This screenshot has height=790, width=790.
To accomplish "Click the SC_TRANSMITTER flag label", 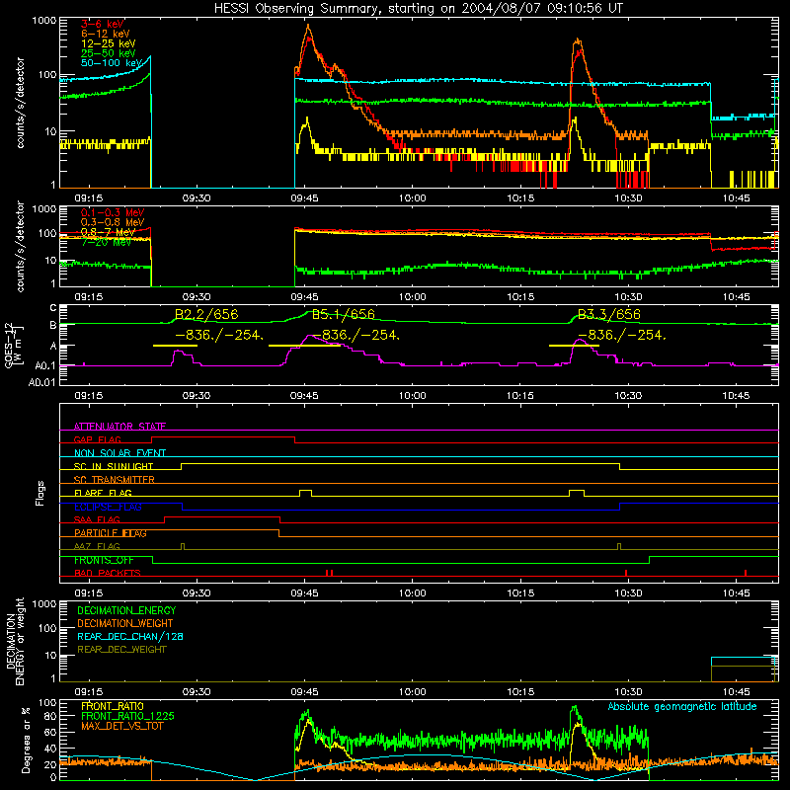I will pyautogui.click(x=115, y=480).
